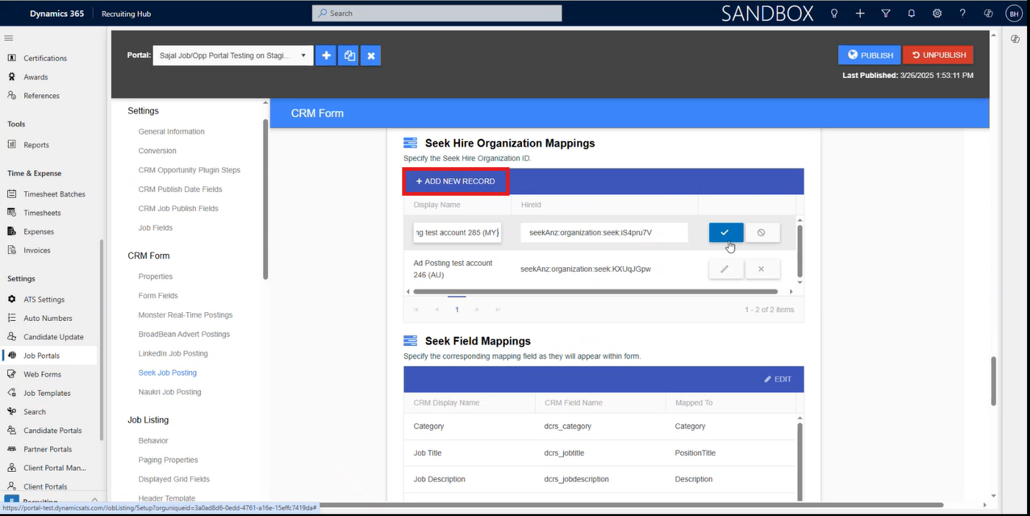Open the advanced find filter icon

tap(886, 13)
